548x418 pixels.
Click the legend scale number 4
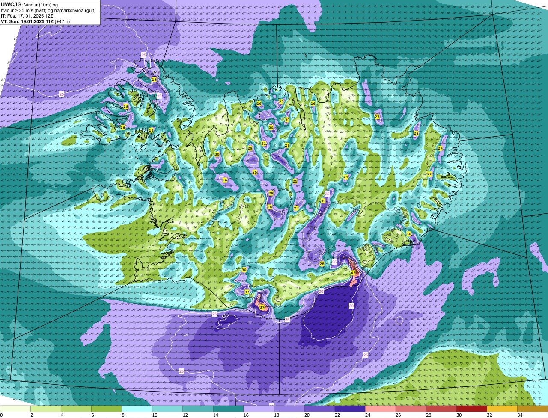(62, 415)
